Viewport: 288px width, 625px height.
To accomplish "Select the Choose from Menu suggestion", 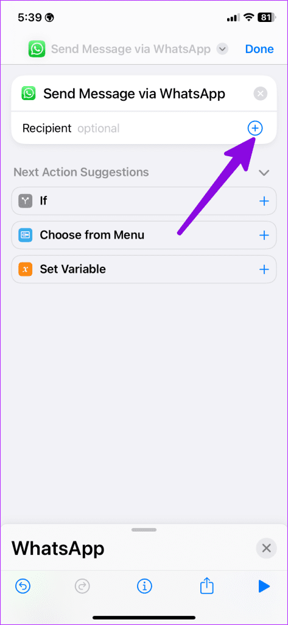I will coord(144,235).
